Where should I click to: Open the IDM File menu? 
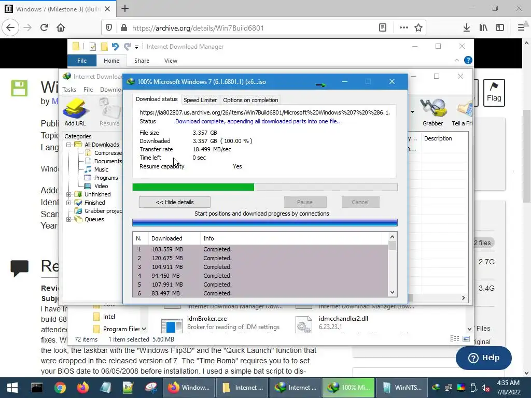pyautogui.click(x=88, y=89)
